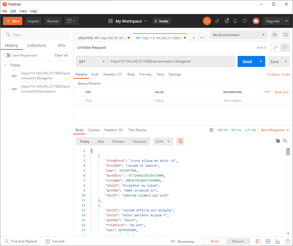The width and height of the screenshot is (293, 246).
Task: Open environment quick look eye icon
Action: coord(275,35)
